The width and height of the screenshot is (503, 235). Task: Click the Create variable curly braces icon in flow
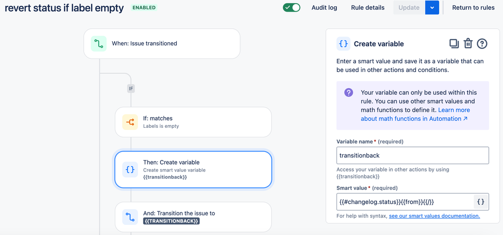coord(130,170)
